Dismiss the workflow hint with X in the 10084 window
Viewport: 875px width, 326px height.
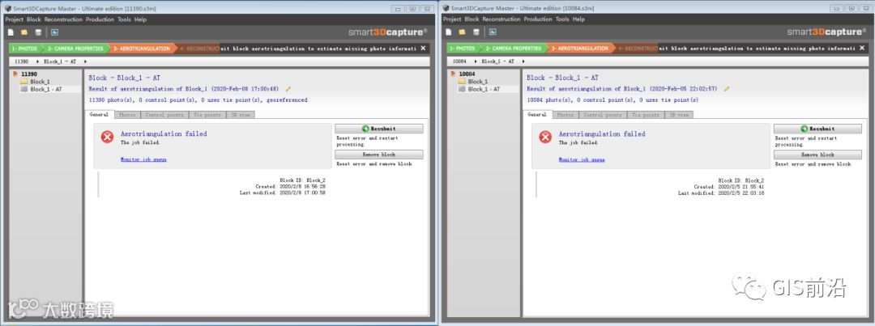(862, 49)
